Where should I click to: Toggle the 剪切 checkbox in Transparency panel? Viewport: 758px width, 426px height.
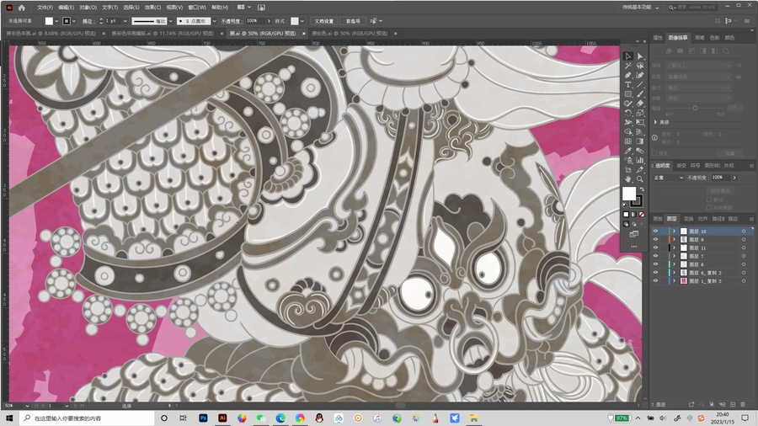click(x=709, y=200)
